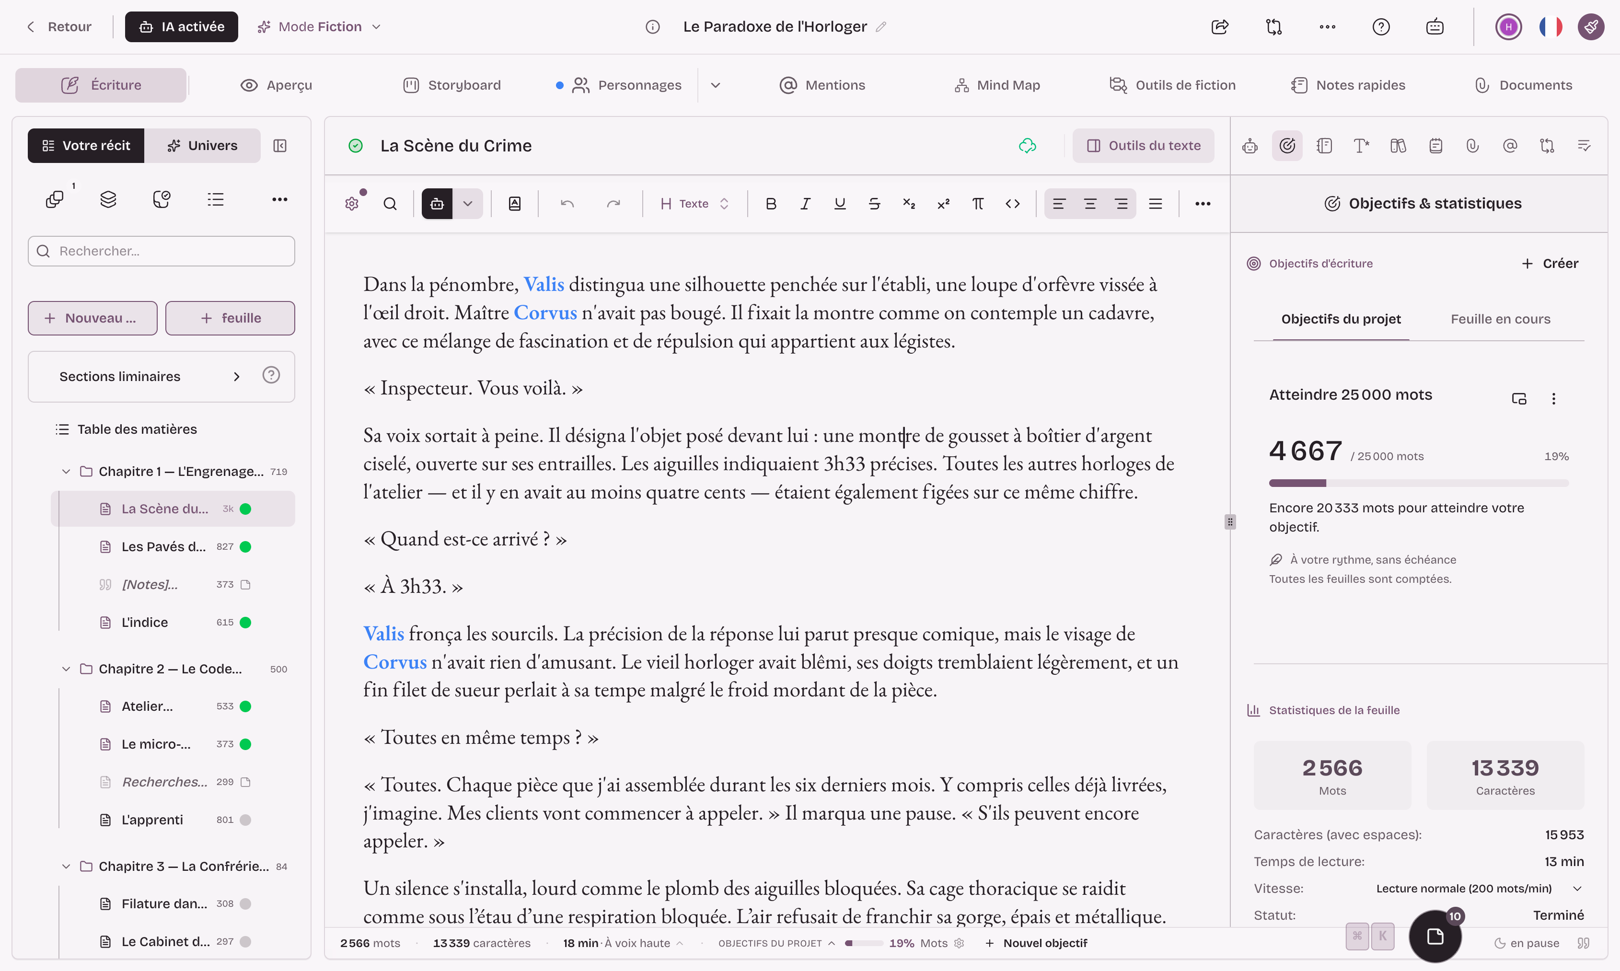Collapse Chapitre 2 — Le Code folder
Viewport: 1620px width, 971px height.
[66, 670]
